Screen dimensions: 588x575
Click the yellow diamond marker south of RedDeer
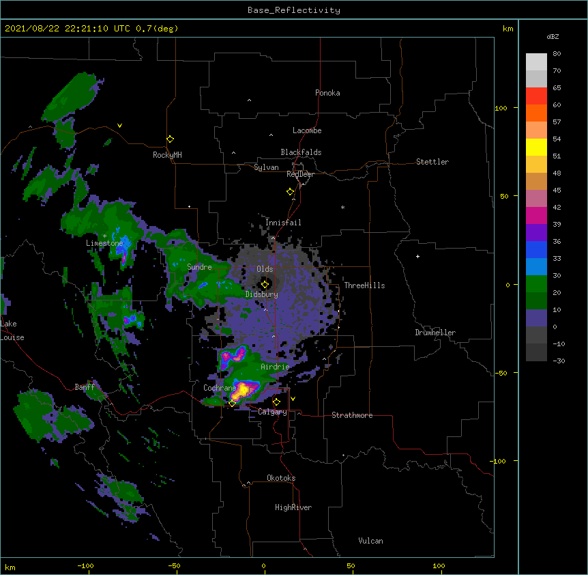tap(290, 191)
